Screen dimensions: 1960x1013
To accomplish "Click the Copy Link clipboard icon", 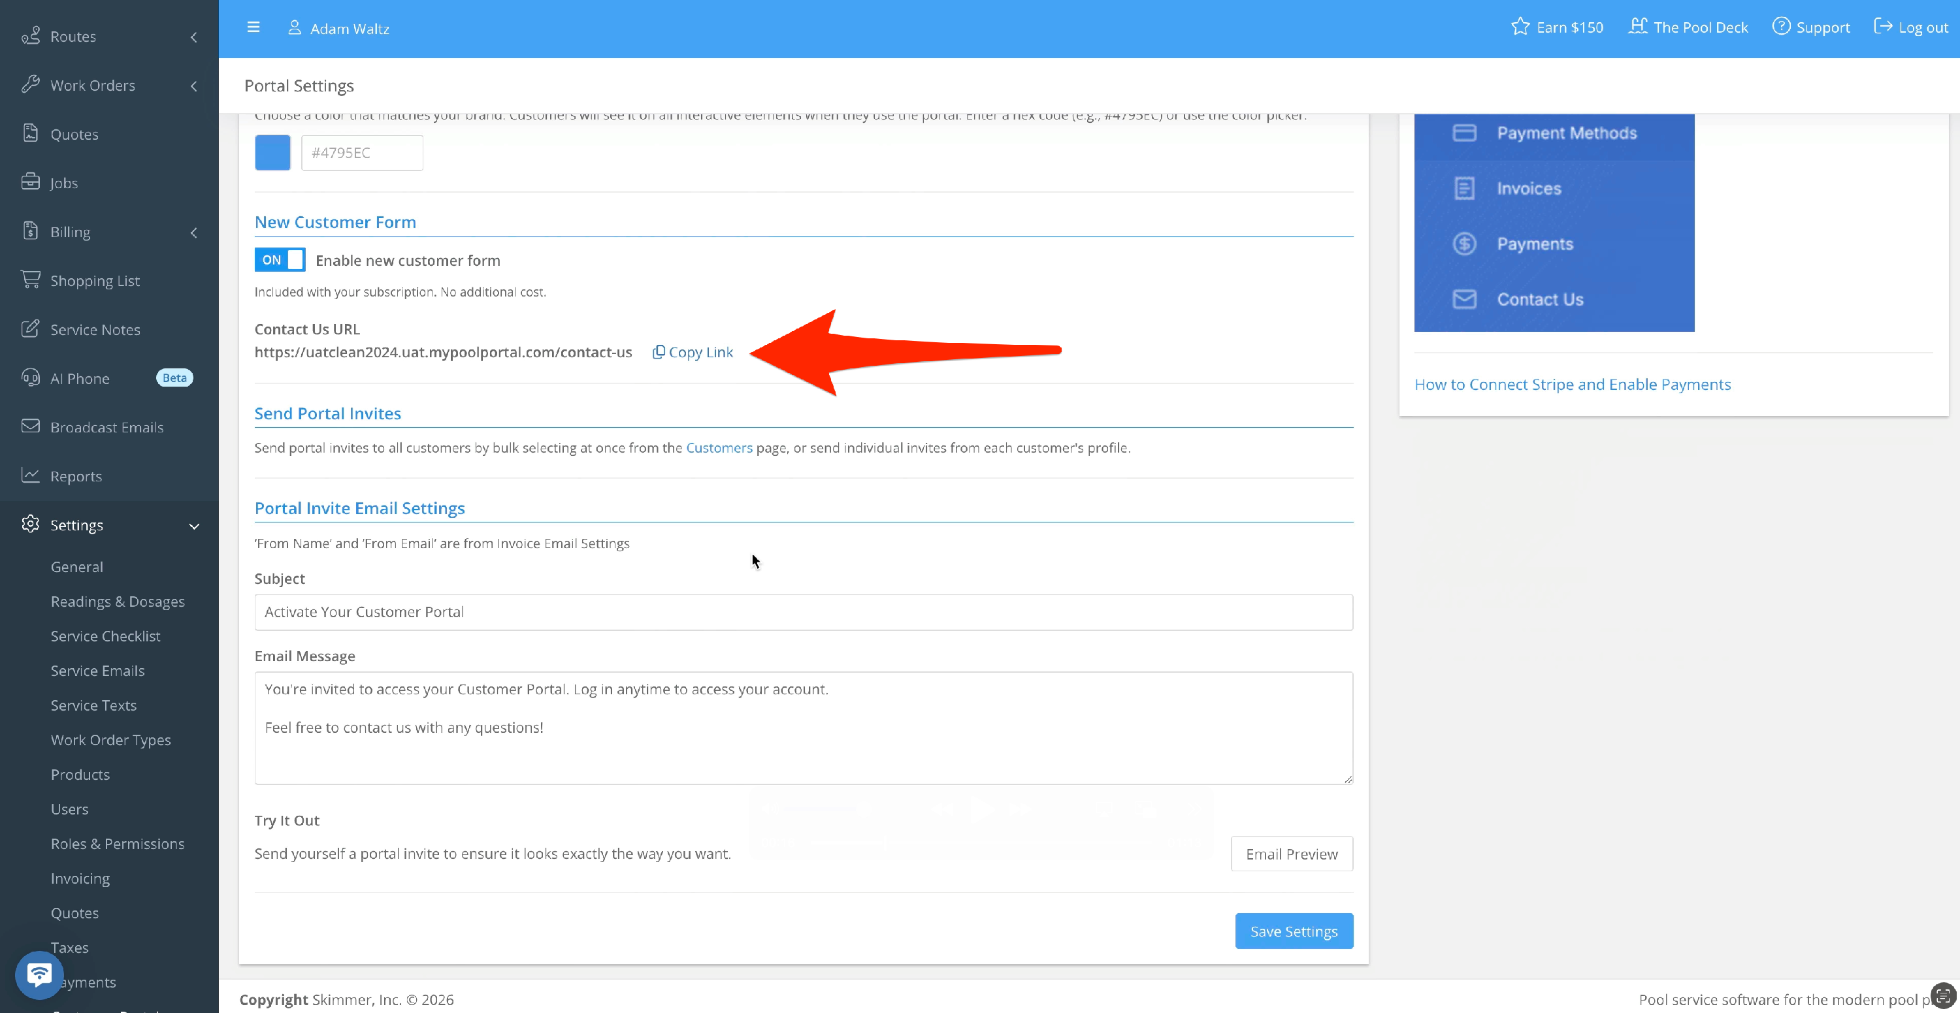I will (659, 351).
